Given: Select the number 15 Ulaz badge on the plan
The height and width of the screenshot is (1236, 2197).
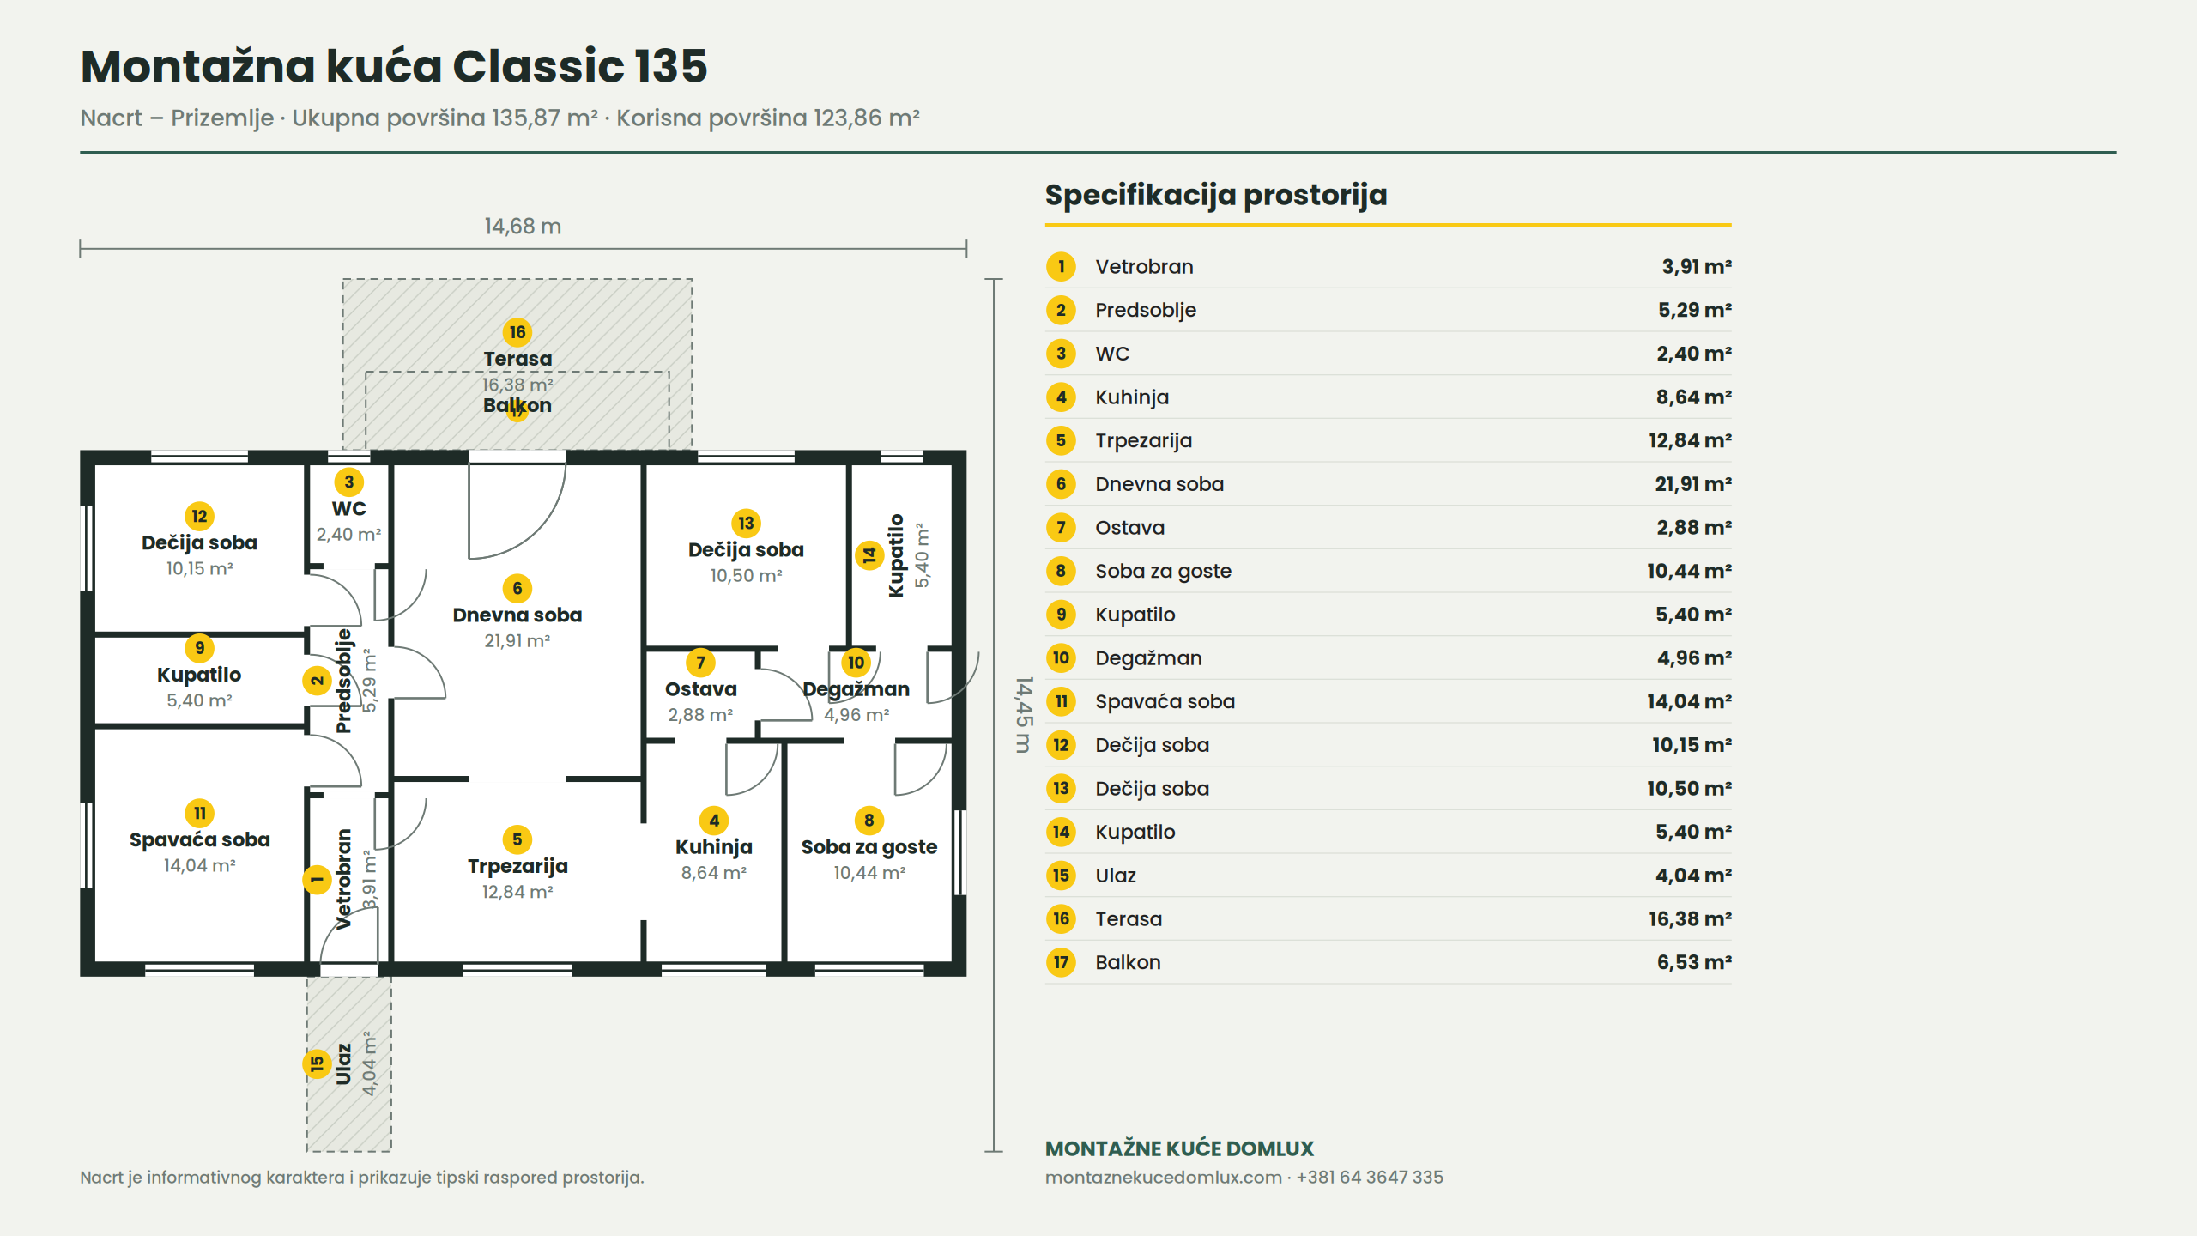Looking at the screenshot, I should coord(317,1063).
